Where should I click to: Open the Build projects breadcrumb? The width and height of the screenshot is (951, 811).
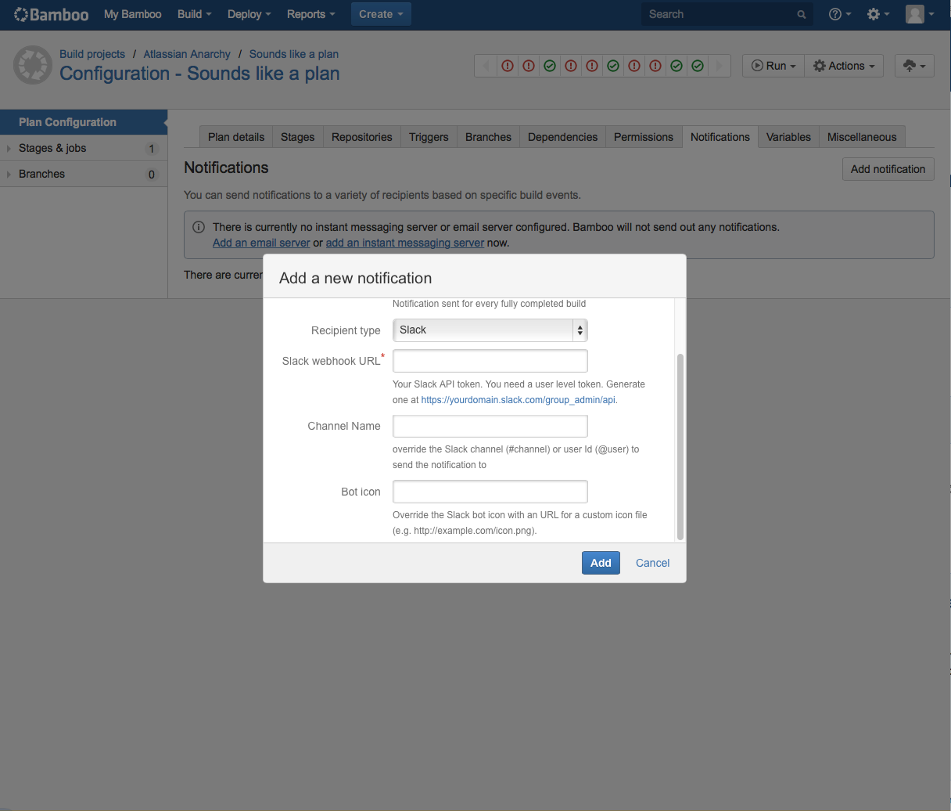[x=92, y=54]
